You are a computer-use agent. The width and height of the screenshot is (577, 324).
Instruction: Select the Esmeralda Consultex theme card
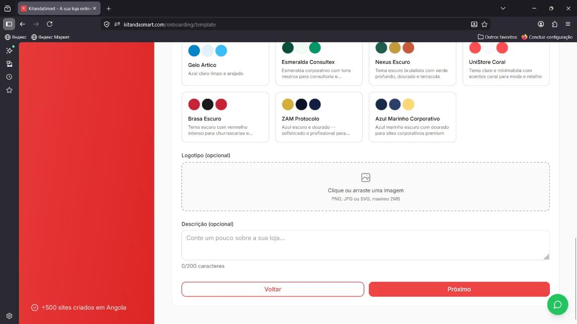(x=319, y=64)
